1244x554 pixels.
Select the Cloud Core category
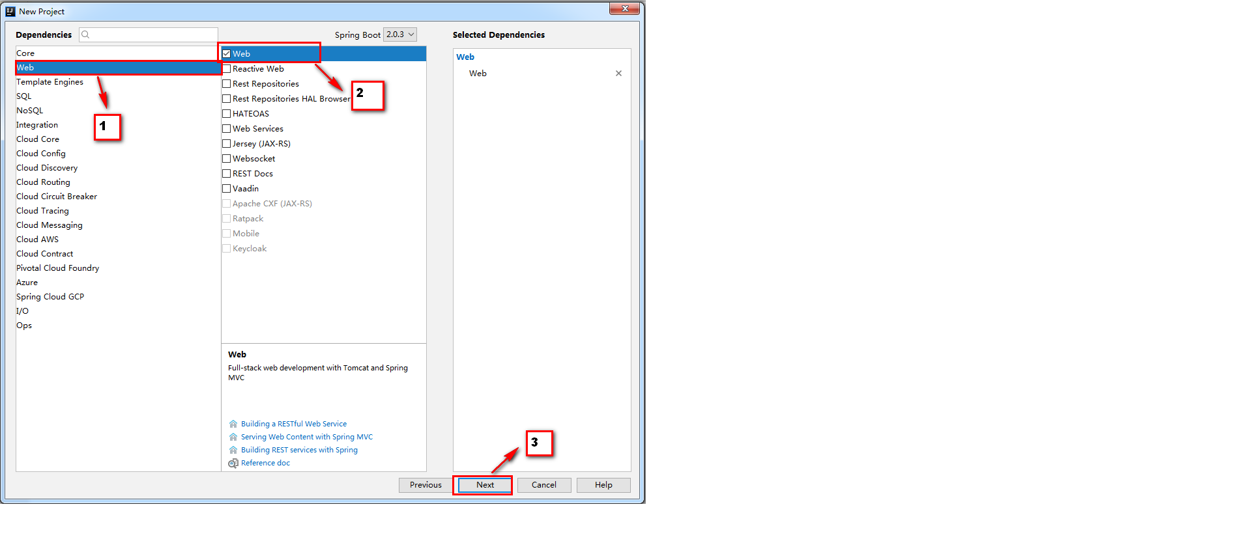coord(118,139)
